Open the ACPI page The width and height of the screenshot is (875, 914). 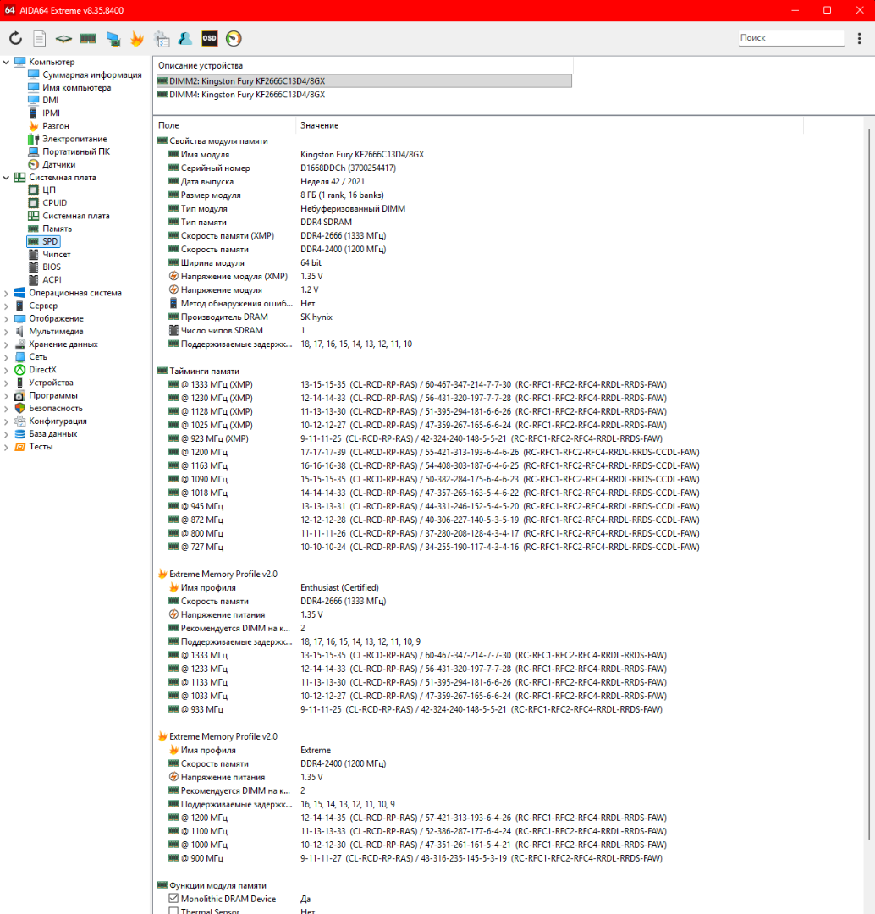pos(52,280)
